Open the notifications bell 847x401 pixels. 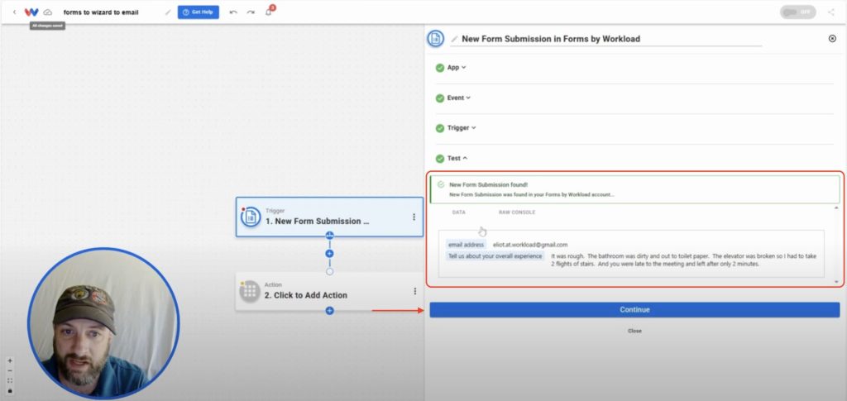pos(269,12)
